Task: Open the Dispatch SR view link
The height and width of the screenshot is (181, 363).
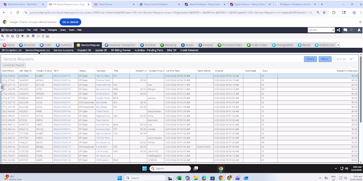Action: [84, 50]
